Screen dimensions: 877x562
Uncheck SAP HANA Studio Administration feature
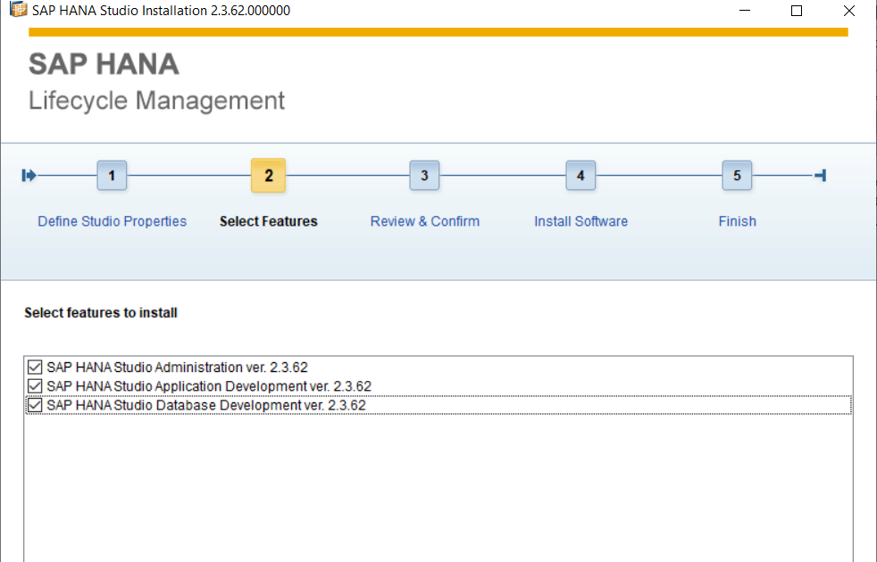(34, 366)
